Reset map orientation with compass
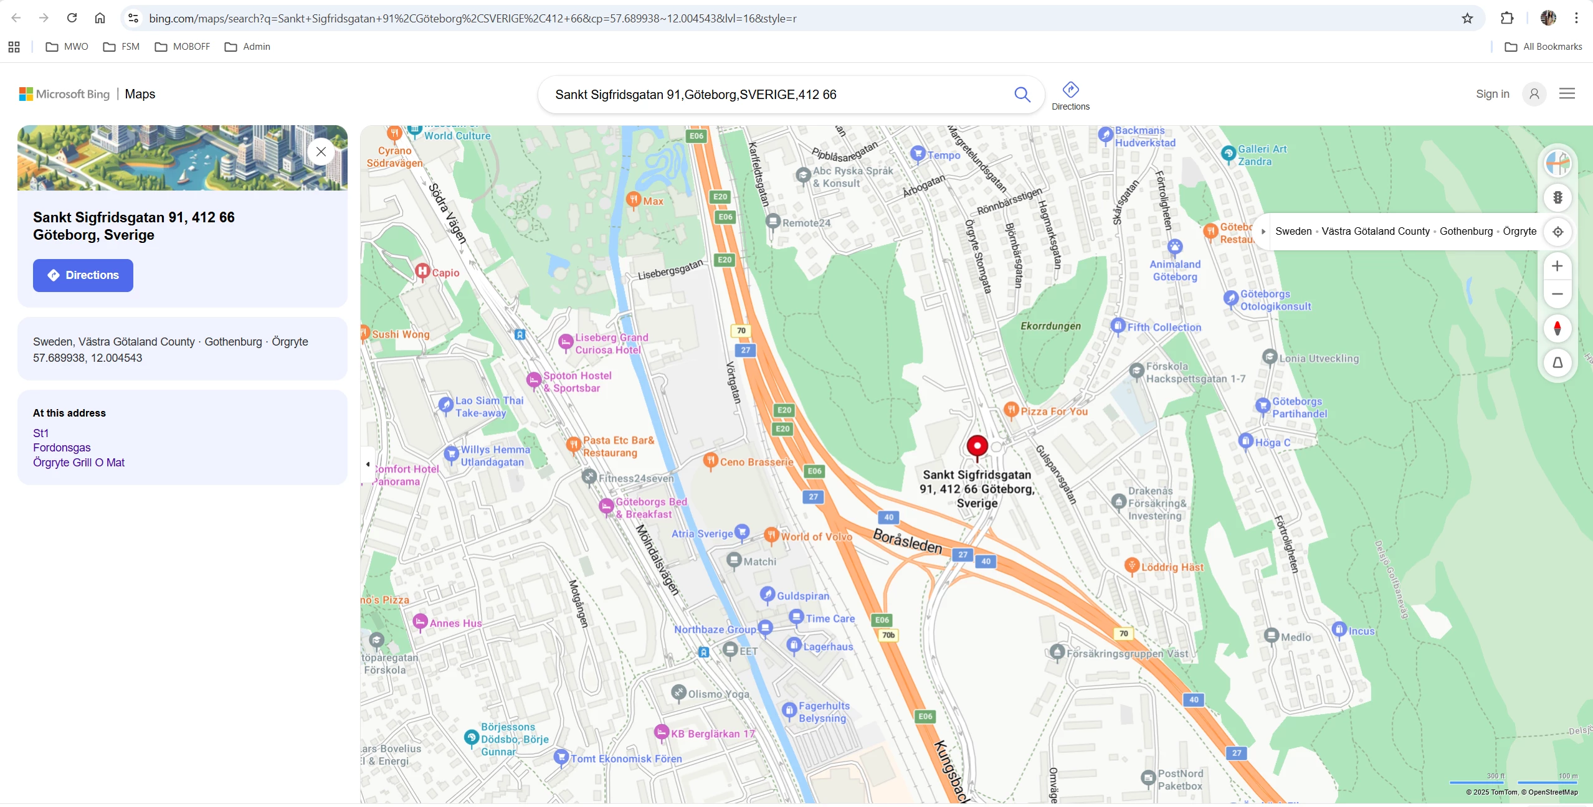Screen dimensions: 1593x807 click(1557, 328)
